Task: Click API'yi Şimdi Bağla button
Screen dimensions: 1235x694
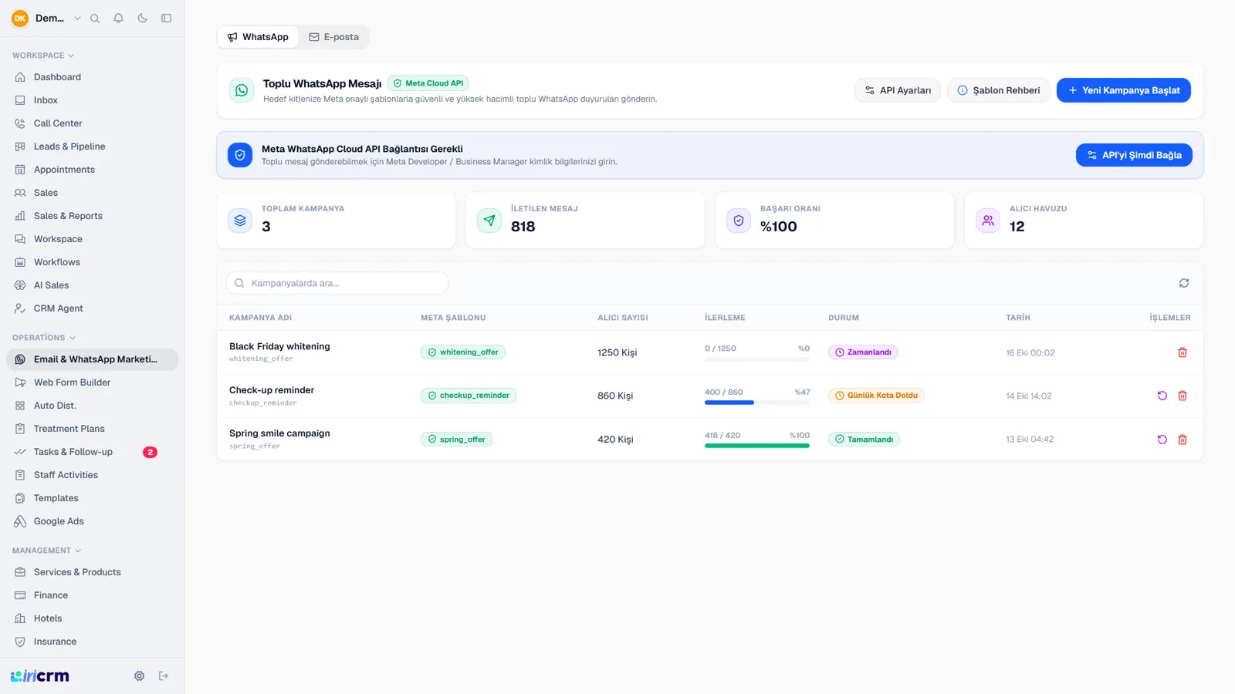Action: click(1134, 155)
